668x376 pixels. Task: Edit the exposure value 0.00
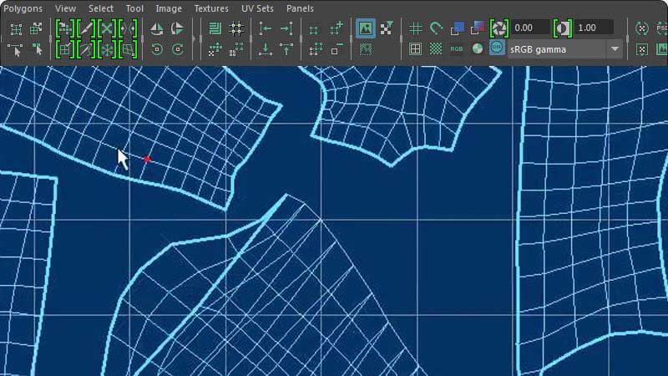point(530,28)
